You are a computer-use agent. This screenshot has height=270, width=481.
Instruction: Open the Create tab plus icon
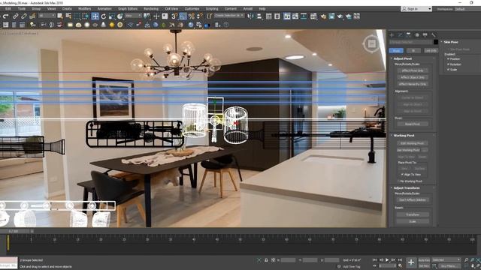pos(392,35)
